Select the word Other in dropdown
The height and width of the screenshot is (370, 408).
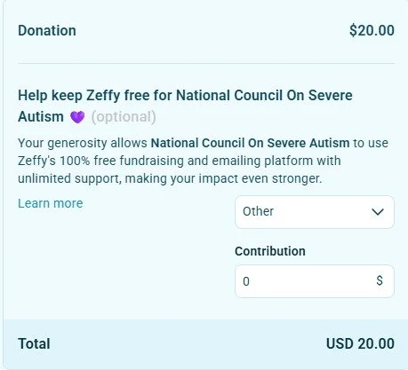[258, 211]
